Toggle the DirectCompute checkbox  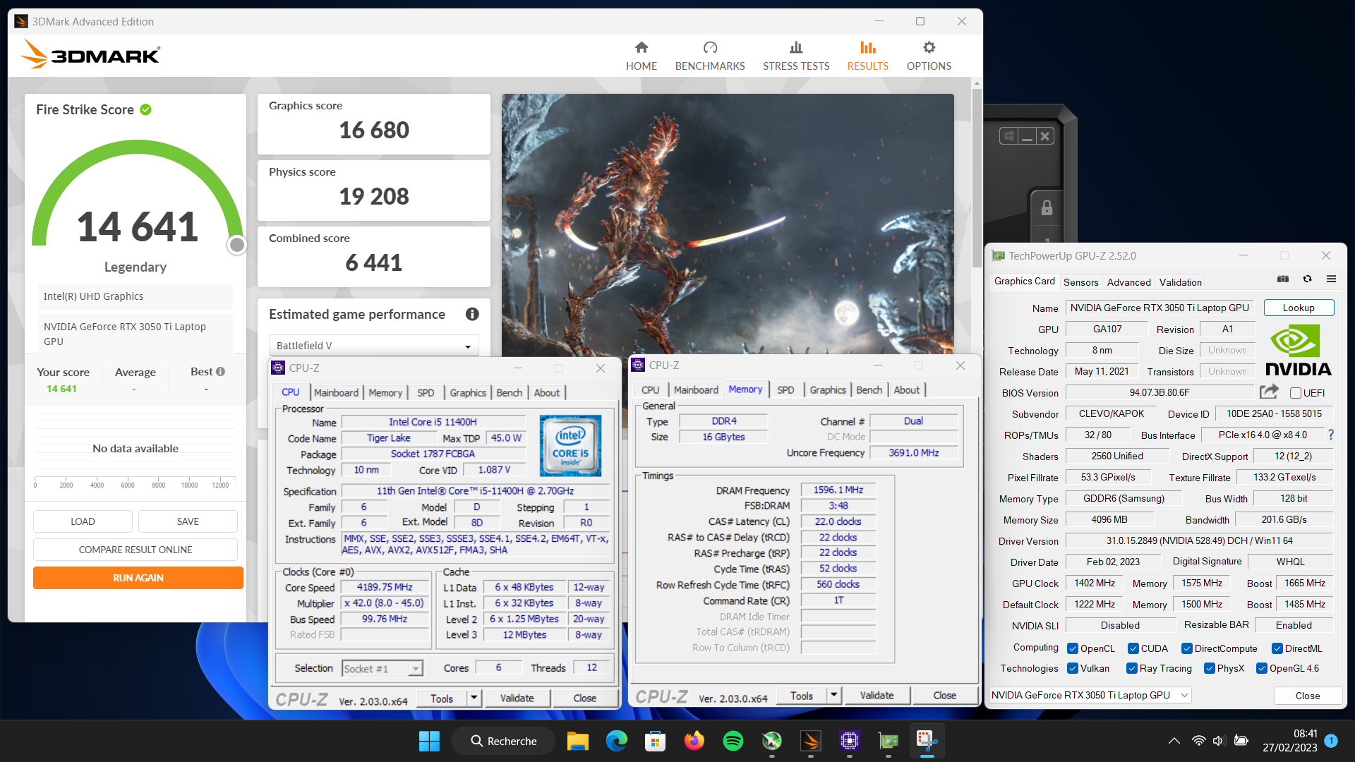(x=1187, y=648)
